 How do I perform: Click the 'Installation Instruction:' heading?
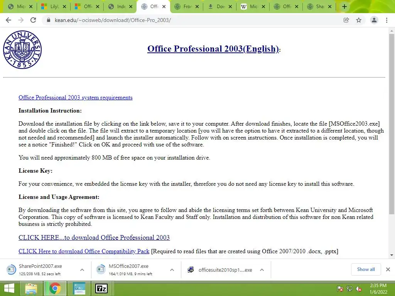50,111
